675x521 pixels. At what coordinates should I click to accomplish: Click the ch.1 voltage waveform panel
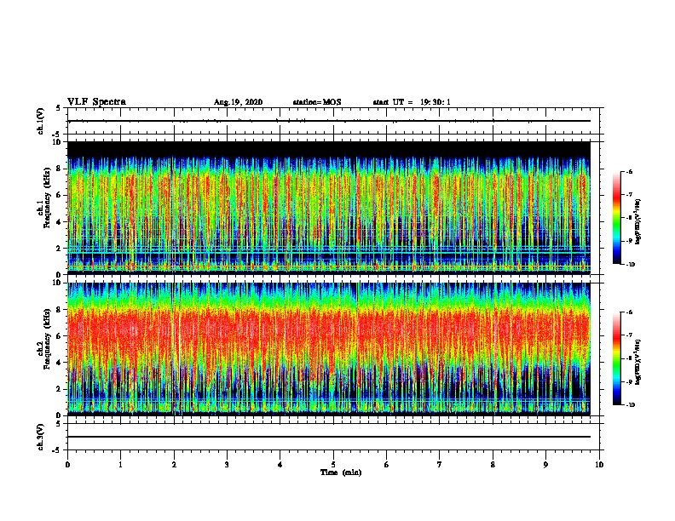(333, 121)
